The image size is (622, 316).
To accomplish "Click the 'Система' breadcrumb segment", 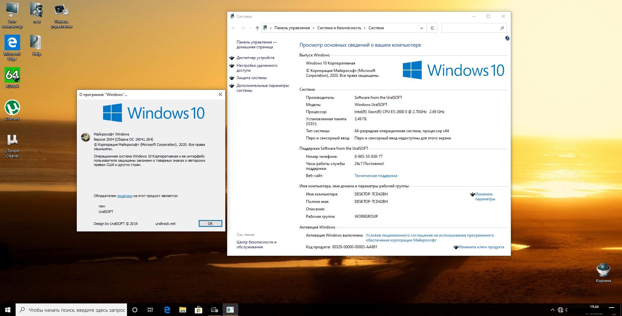I will 376,28.
